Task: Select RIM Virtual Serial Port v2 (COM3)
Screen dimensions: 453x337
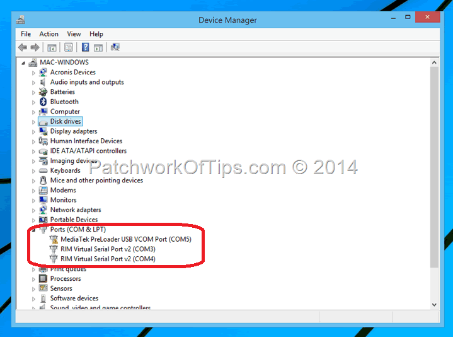Action: tap(108, 249)
